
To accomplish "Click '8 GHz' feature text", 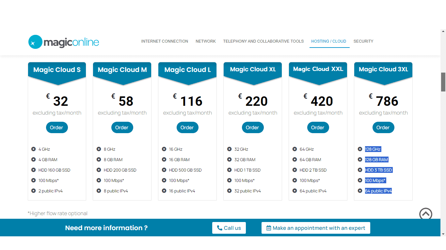I will tap(109, 149).
